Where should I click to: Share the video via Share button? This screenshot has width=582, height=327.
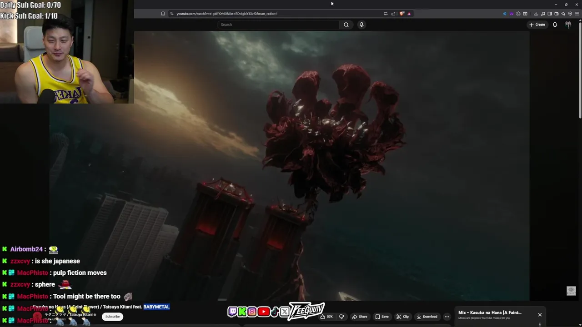click(360, 317)
